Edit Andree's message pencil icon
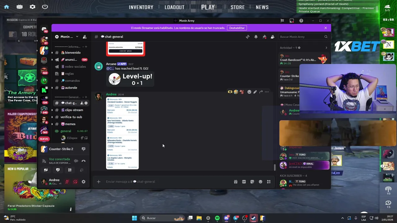This screenshot has width=397, height=223. coord(255,92)
